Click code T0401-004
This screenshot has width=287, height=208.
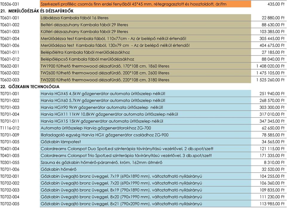pyautogui.click(x=10, y=149)
